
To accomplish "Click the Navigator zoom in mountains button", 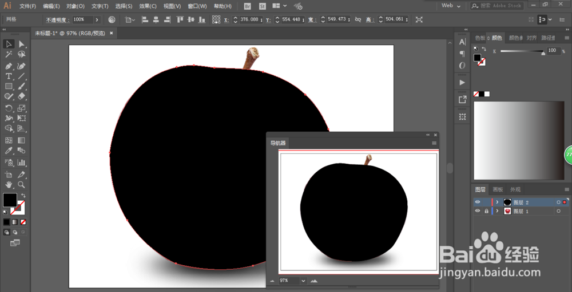I will pos(313,281).
